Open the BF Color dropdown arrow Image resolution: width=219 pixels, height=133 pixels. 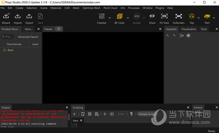pos(128,18)
